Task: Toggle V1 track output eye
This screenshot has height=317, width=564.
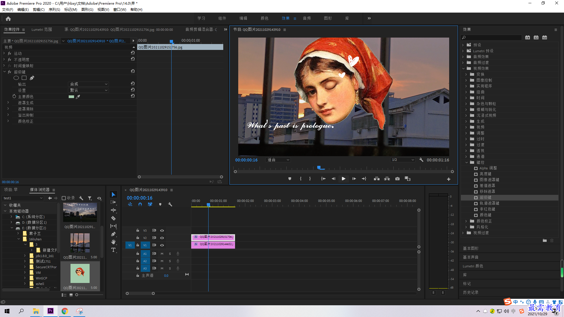Action: coord(162,245)
